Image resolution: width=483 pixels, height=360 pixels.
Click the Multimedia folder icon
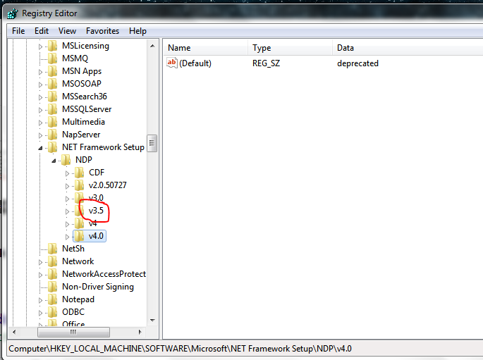[53, 122]
